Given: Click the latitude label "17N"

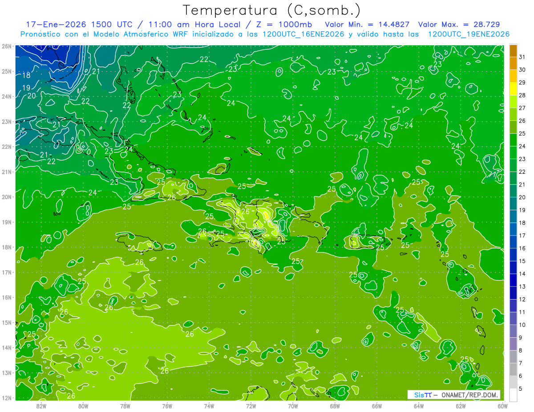Looking at the screenshot, I should click(7, 272).
